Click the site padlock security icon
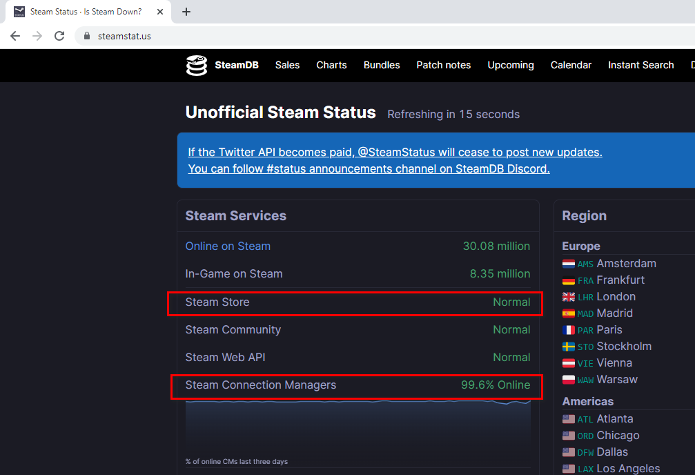 87,36
